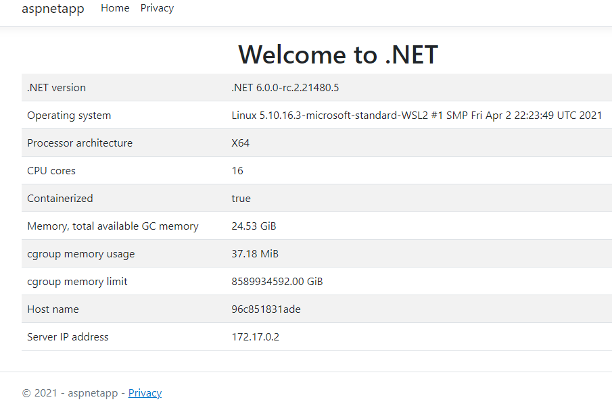Open the Home navigation link

tap(114, 8)
